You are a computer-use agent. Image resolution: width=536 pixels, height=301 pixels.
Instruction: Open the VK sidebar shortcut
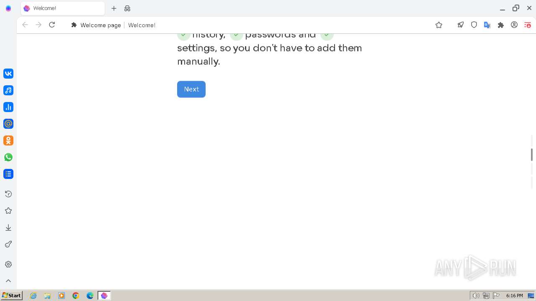8,74
